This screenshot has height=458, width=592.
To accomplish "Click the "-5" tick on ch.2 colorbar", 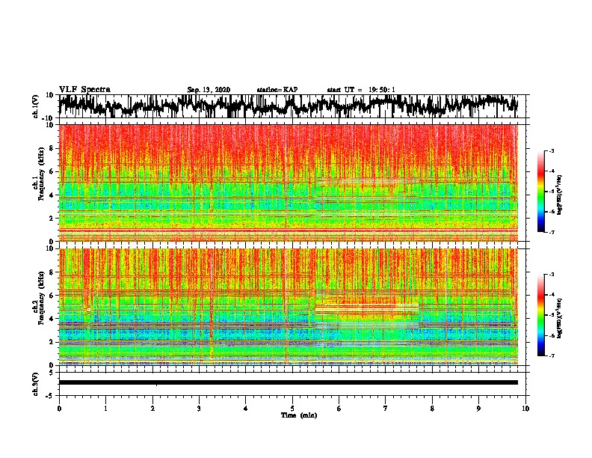I will coord(551,315).
